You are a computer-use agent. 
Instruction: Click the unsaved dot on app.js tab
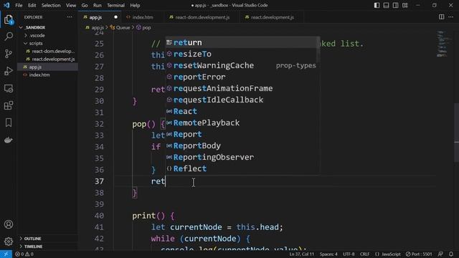(x=116, y=17)
